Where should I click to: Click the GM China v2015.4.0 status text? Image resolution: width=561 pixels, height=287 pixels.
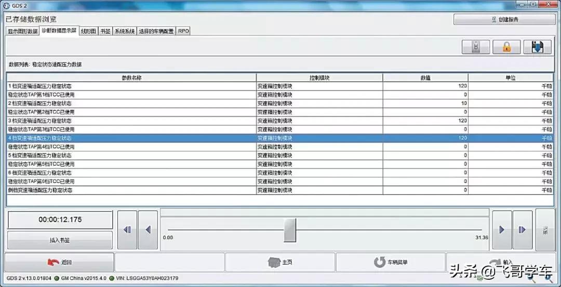click(83, 278)
